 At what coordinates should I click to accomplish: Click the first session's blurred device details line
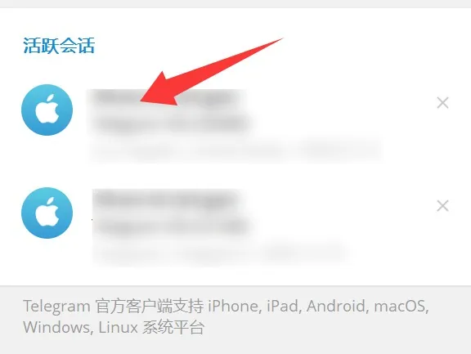click(x=170, y=123)
